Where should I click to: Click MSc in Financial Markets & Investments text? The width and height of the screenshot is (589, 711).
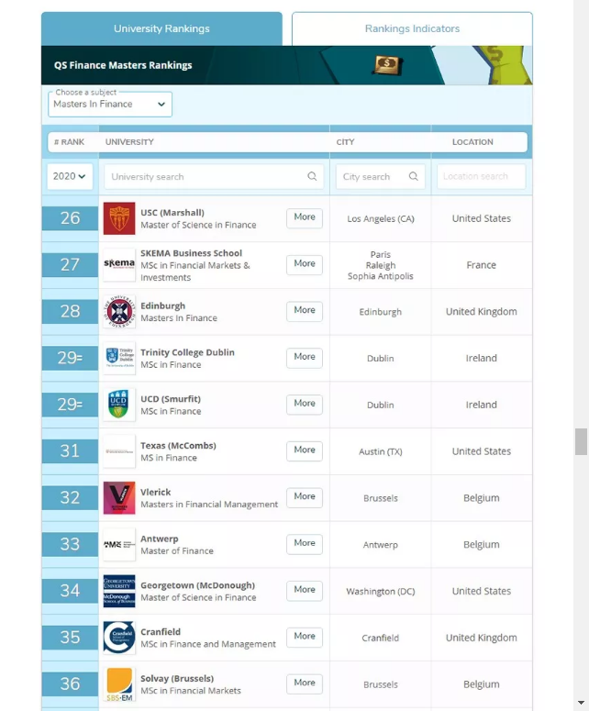pos(195,272)
